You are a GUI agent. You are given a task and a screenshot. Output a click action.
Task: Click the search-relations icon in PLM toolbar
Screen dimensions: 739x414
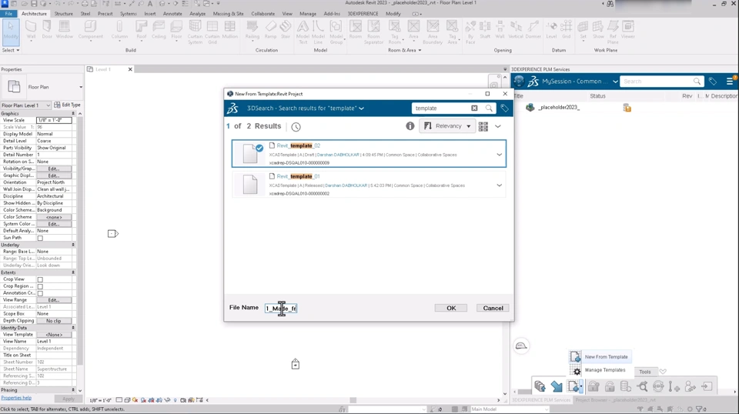coord(642,386)
